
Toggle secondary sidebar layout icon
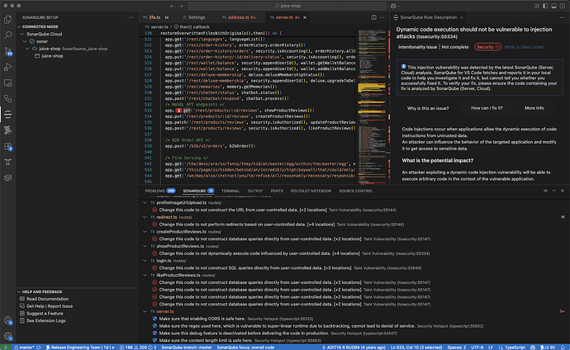562,6
